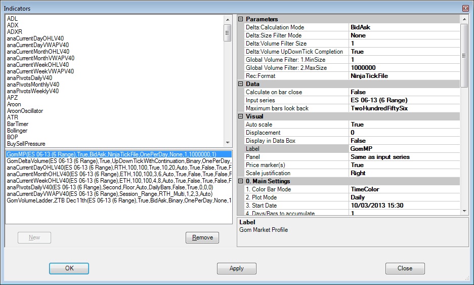Image resolution: width=474 pixels, height=285 pixels.
Task: Select anaCurrentWeekOHLV40 in the available indicators
Action: [x=38, y=65]
